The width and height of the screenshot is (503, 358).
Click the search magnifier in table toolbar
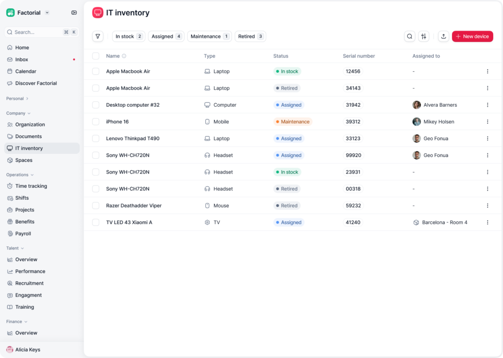(x=410, y=36)
